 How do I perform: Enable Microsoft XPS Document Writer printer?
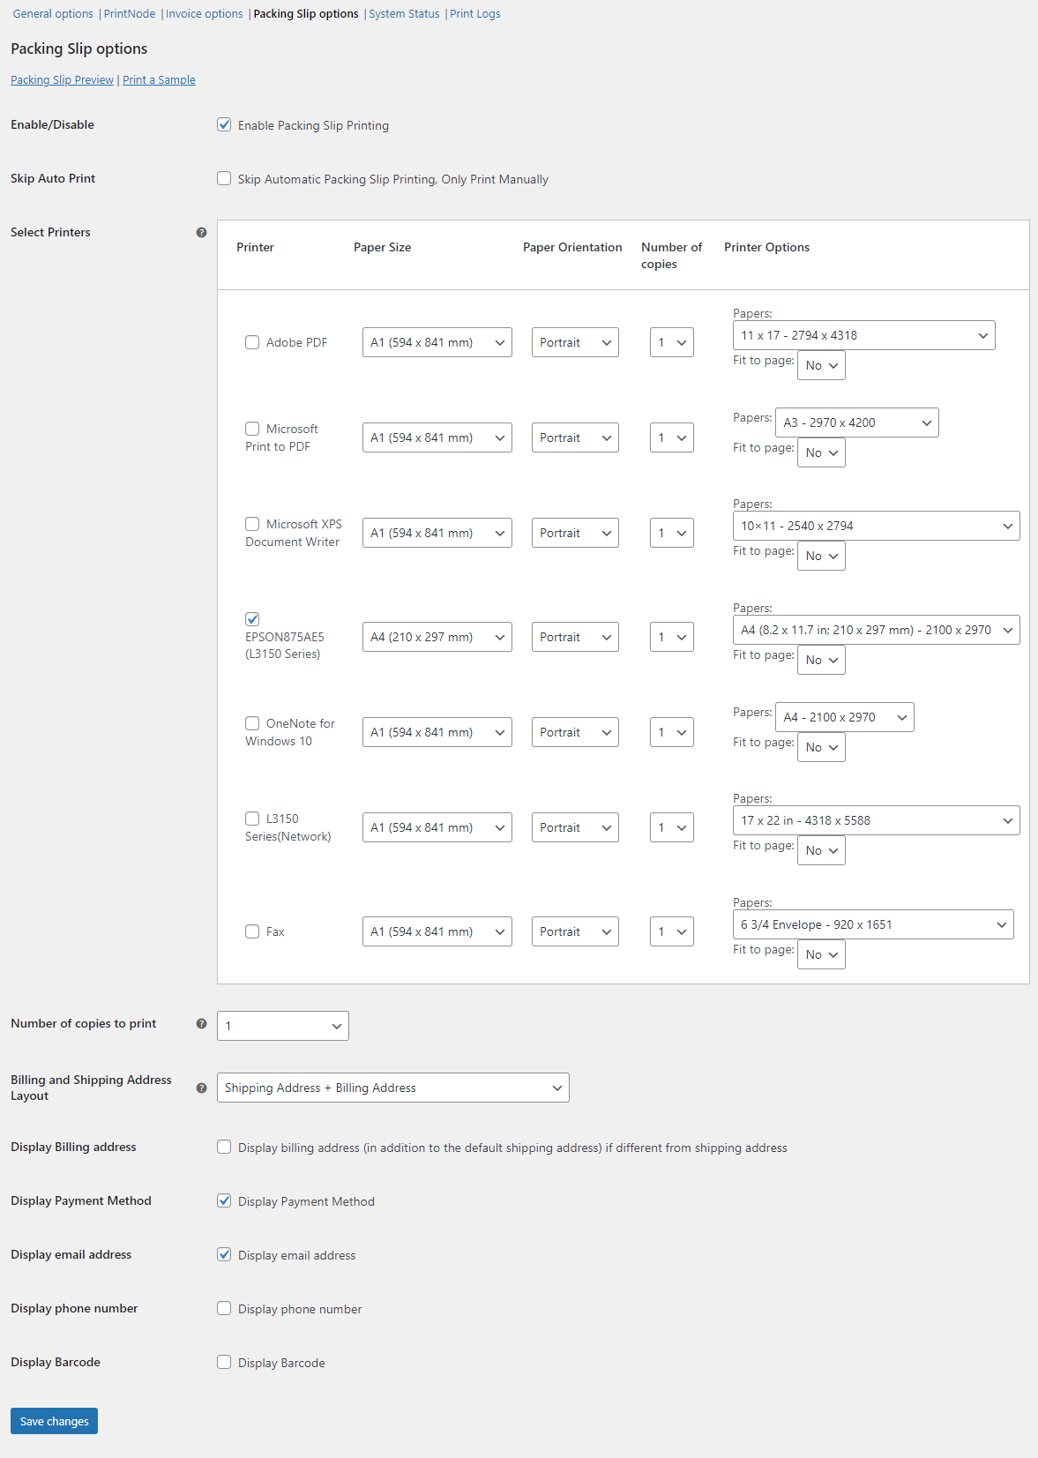pyautogui.click(x=252, y=524)
